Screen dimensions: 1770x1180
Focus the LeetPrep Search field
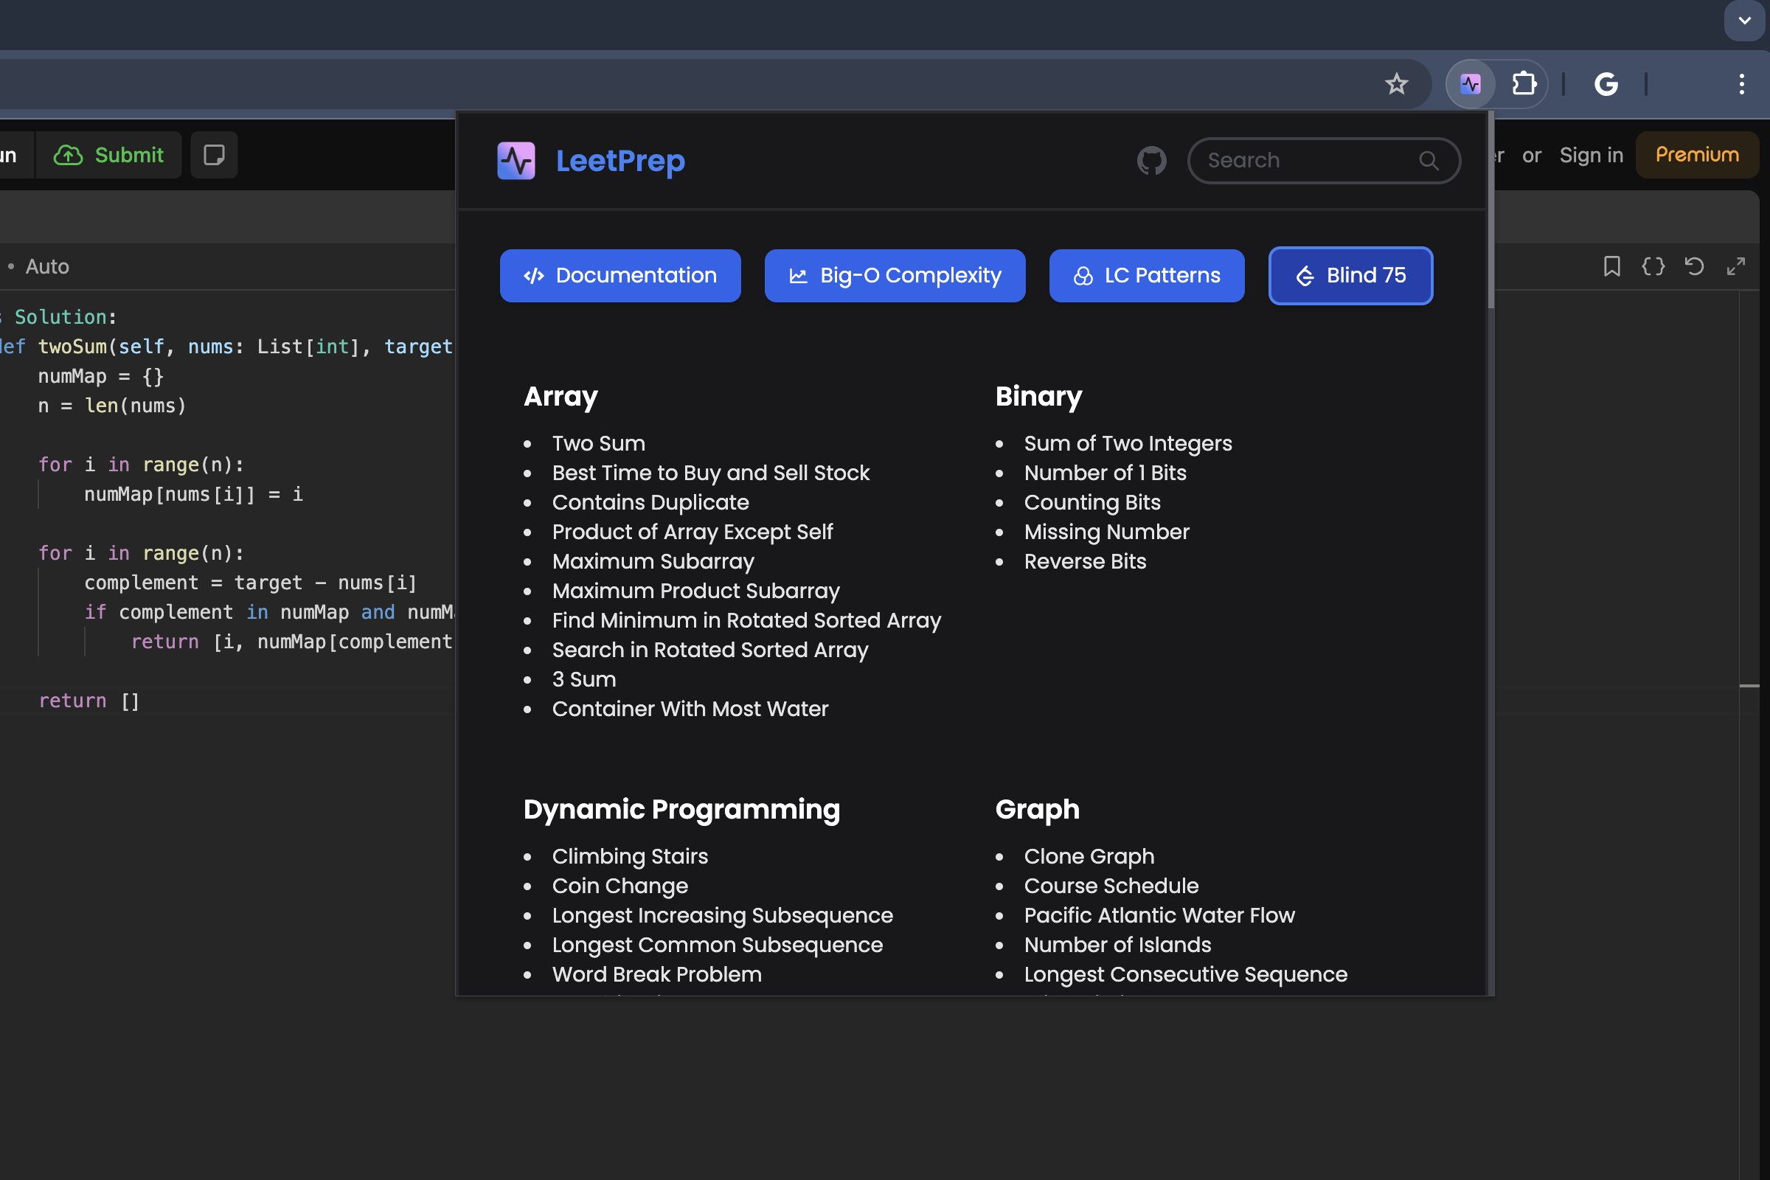(1324, 160)
